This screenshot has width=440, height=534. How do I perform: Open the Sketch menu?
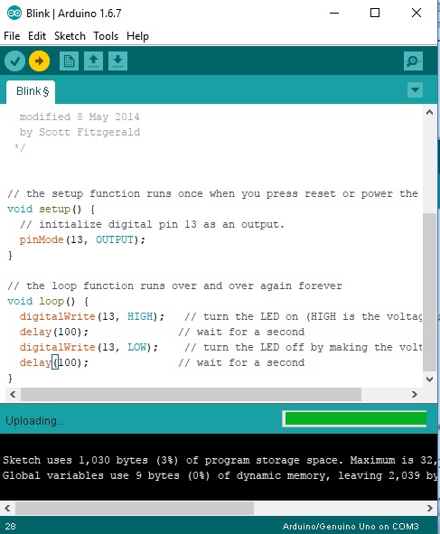click(70, 36)
